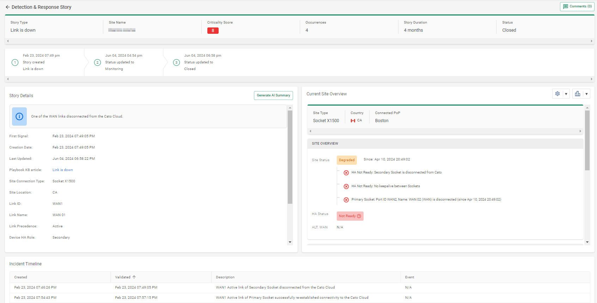This screenshot has width=597, height=303.
Task: Click the gear settings icon in Site Overview
Action: 558,94
